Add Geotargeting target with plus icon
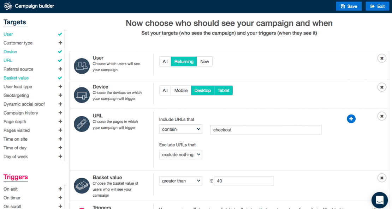 click(x=60, y=95)
